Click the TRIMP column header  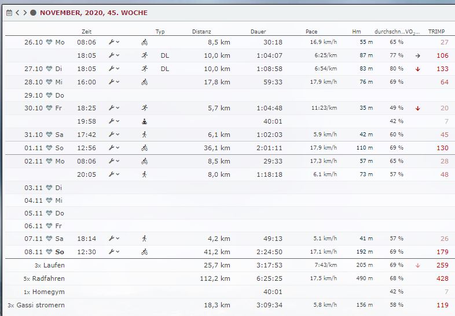[x=436, y=31]
